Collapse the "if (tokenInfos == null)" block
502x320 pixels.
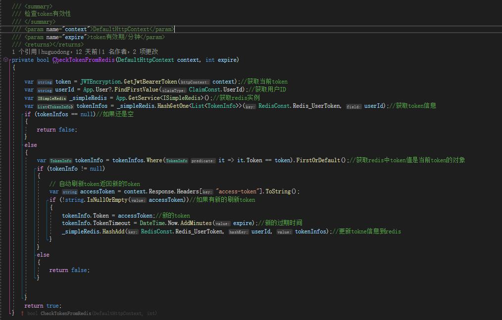(22, 114)
